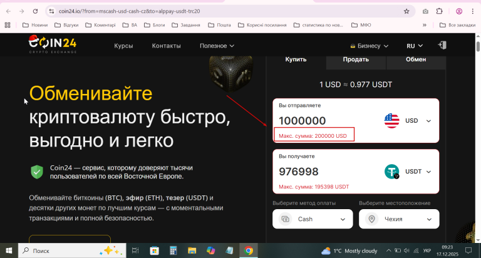Click the page vertical scrollbar thumb
Image resolution: width=481 pixels, height=258 pixels.
[x=478, y=46]
